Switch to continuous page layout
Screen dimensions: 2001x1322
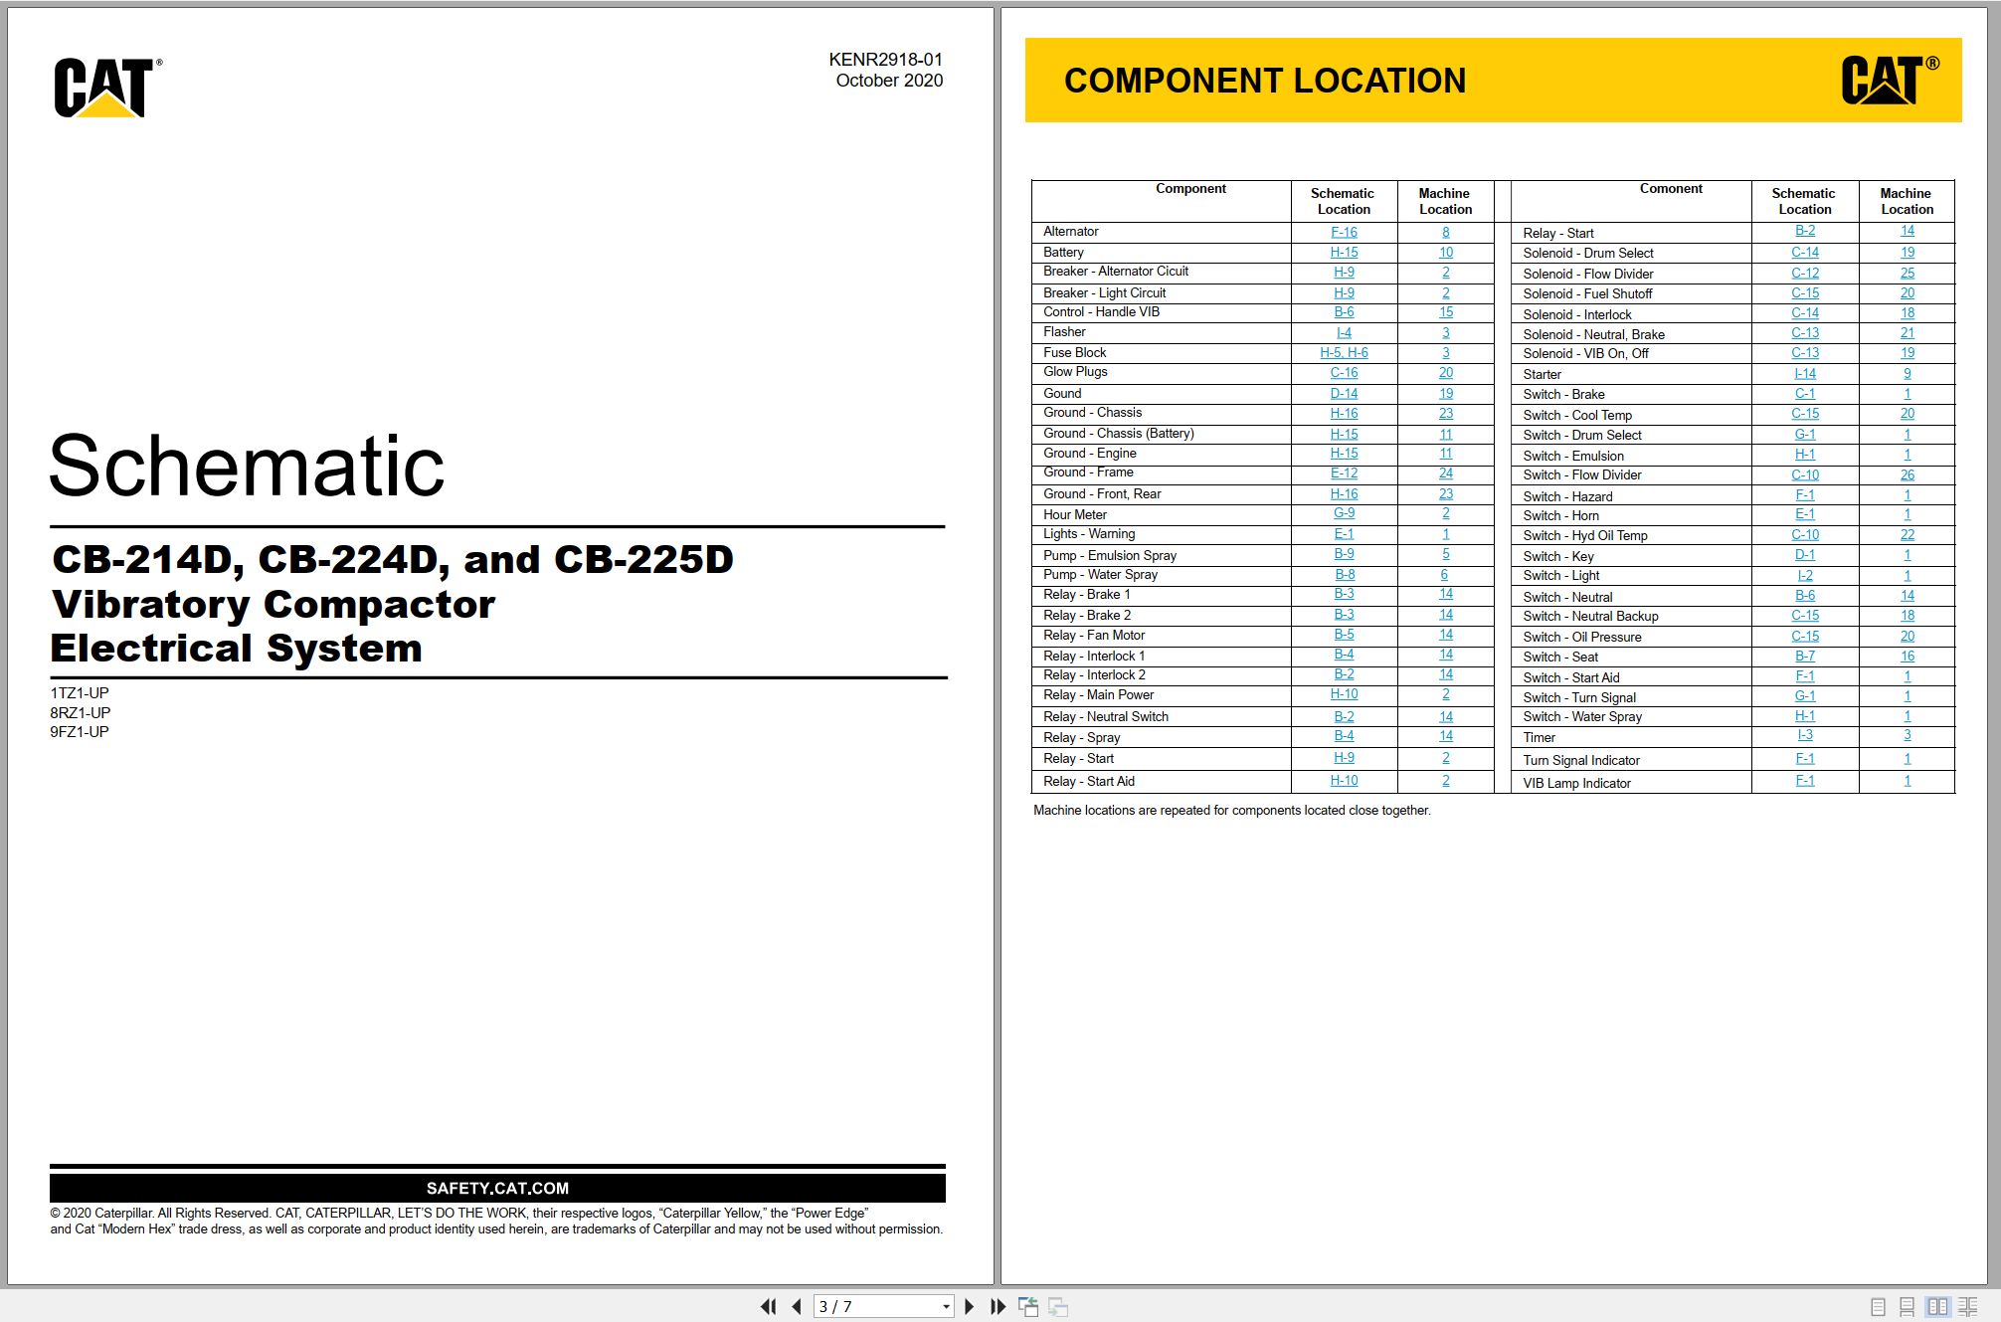click(x=1907, y=1307)
